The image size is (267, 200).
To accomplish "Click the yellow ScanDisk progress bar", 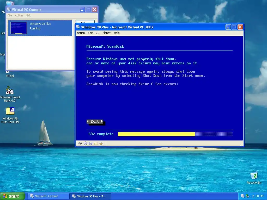I will click(156, 134).
